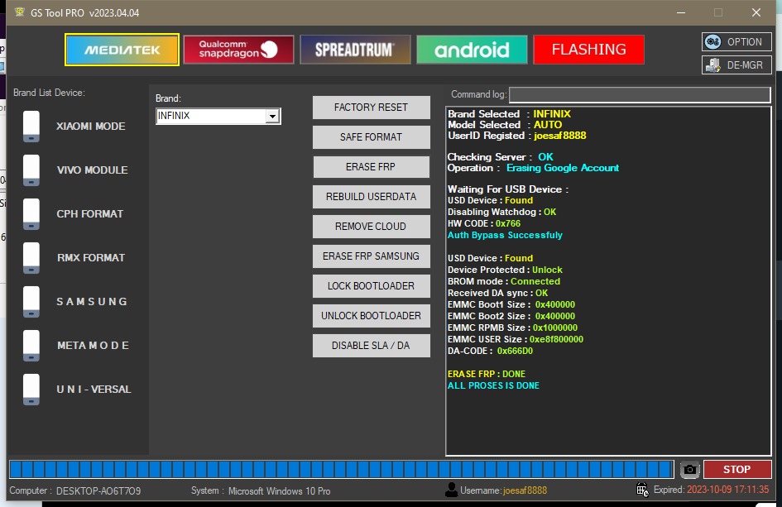The width and height of the screenshot is (782, 507).
Task: Click the gear icon on OPTION button
Action: 712,42
